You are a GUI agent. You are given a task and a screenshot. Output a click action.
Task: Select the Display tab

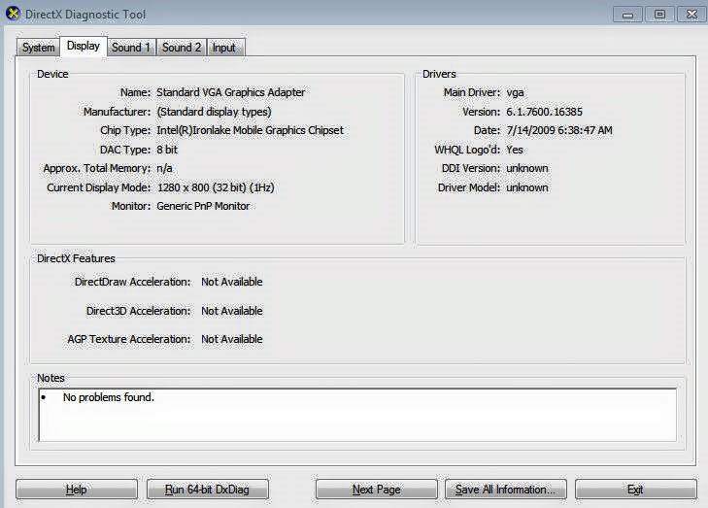83,46
